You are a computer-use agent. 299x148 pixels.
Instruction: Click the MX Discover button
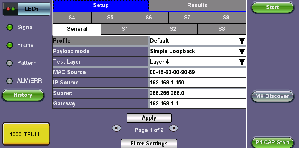[272, 96]
